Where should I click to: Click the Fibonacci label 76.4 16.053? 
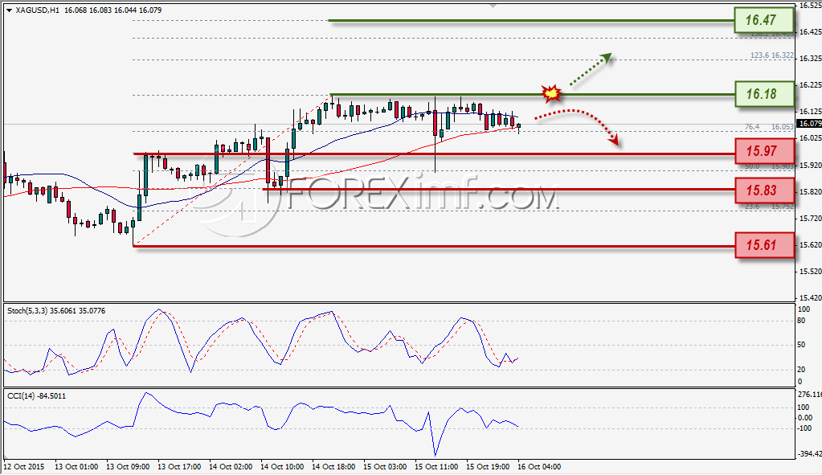click(769, 127)
